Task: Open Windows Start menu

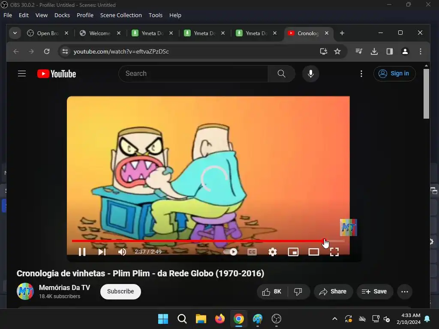Action: point(163,319)
